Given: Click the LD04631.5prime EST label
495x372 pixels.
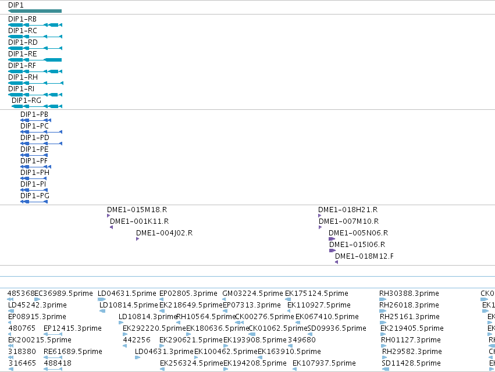Looking at the screenshot, I should tap(127, 294).
